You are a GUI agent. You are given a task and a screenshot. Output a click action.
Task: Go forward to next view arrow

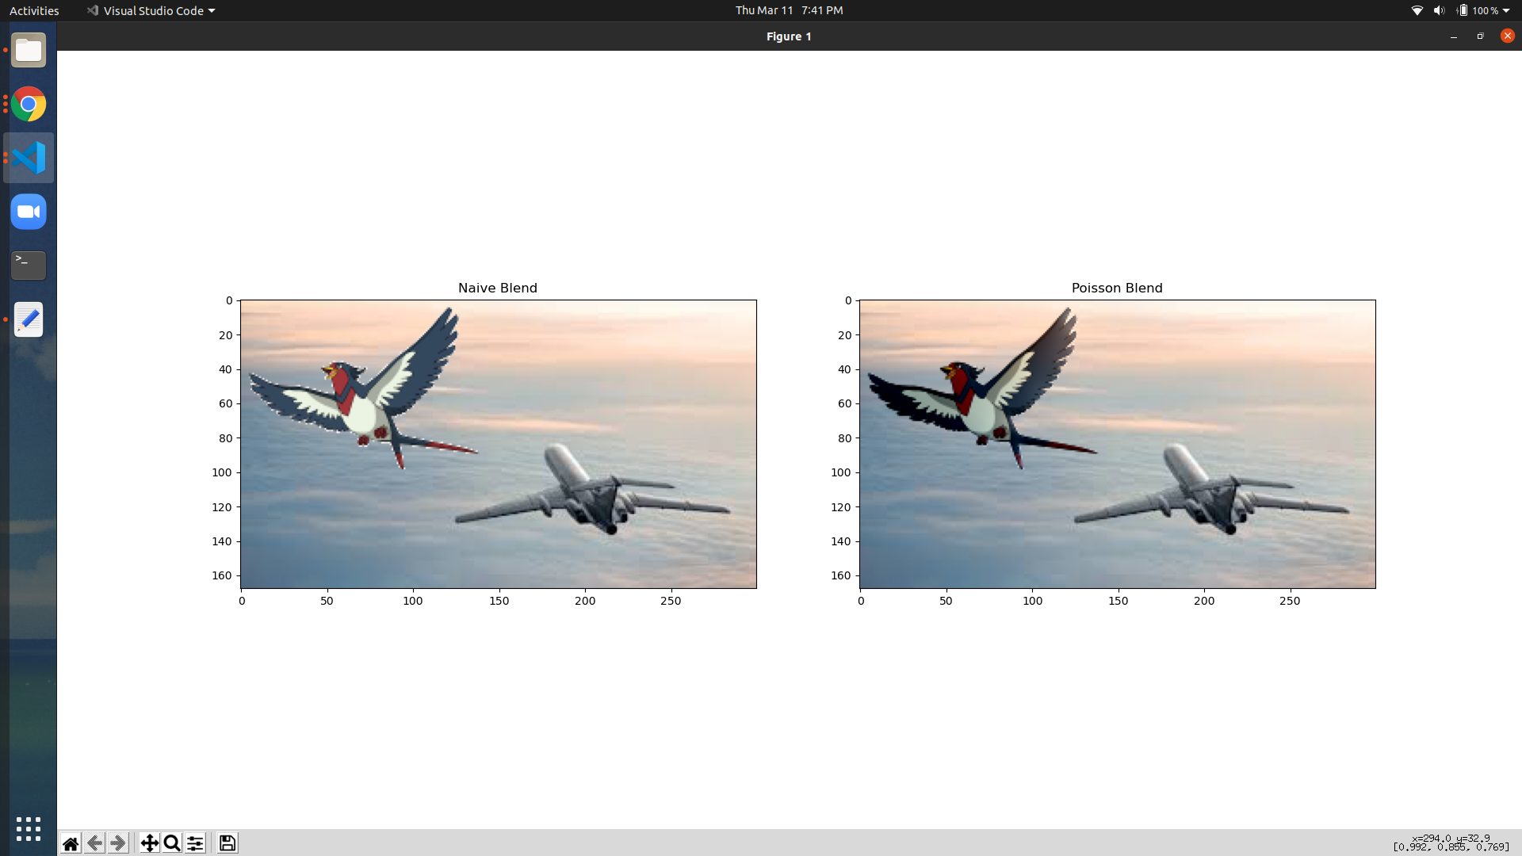click(x=118, y=843)
